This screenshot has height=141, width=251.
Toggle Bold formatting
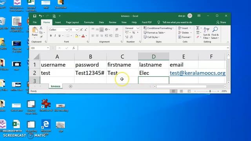click(x=51, y=36)
